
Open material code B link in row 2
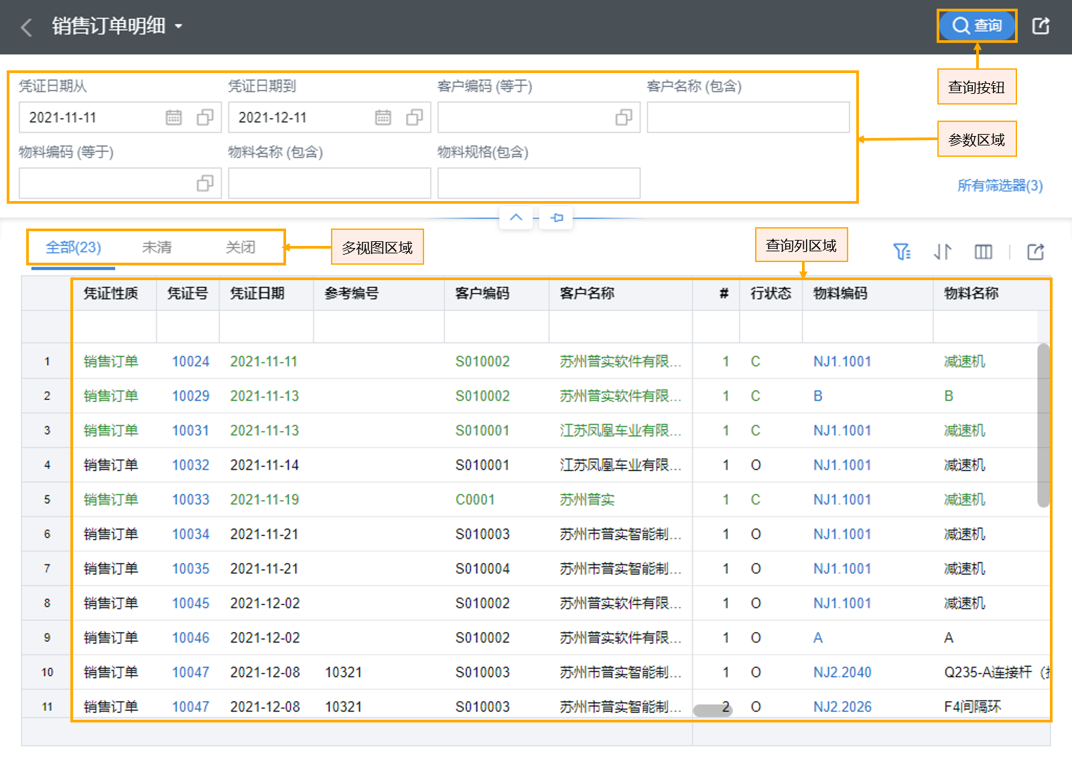click(x=818, y=396)
